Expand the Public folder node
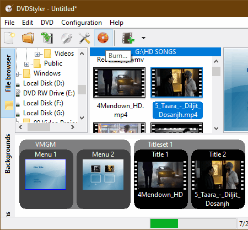The image size is (248, 230). pyautogui.click(x=26, y=64)
